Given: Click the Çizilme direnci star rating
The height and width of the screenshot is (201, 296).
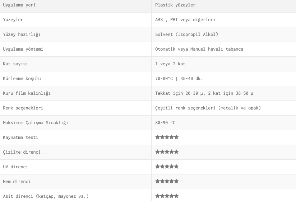Looking at the screenshot, I should (167, 152).
